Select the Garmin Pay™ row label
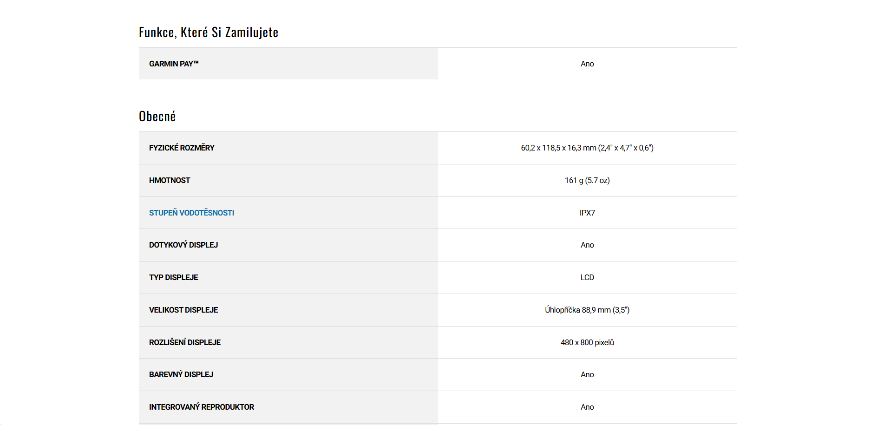Image resolution: width=877 pixels, height=425 pixels. (x=174, y=64)
